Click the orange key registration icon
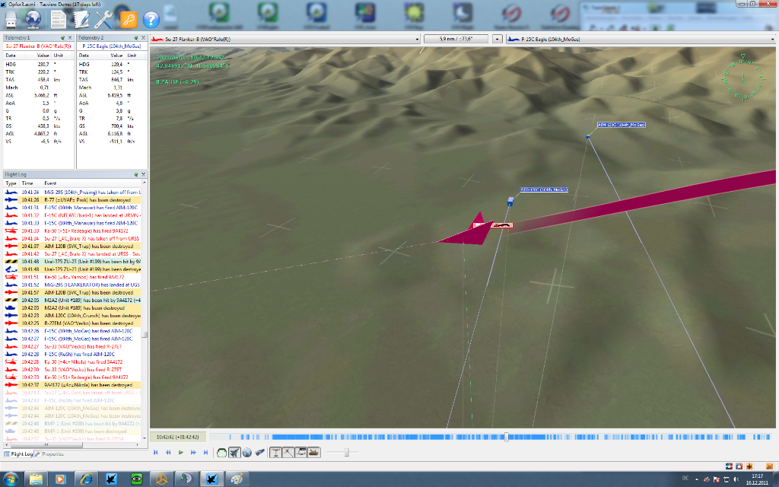 [x=128, y=19]
